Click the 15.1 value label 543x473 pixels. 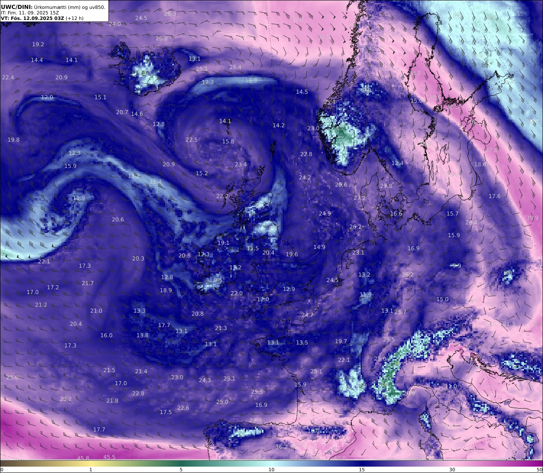(x=101, y=98)
